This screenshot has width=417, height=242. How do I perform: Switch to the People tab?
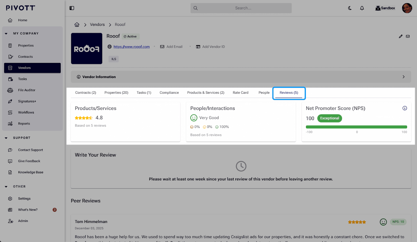(264, 93)
